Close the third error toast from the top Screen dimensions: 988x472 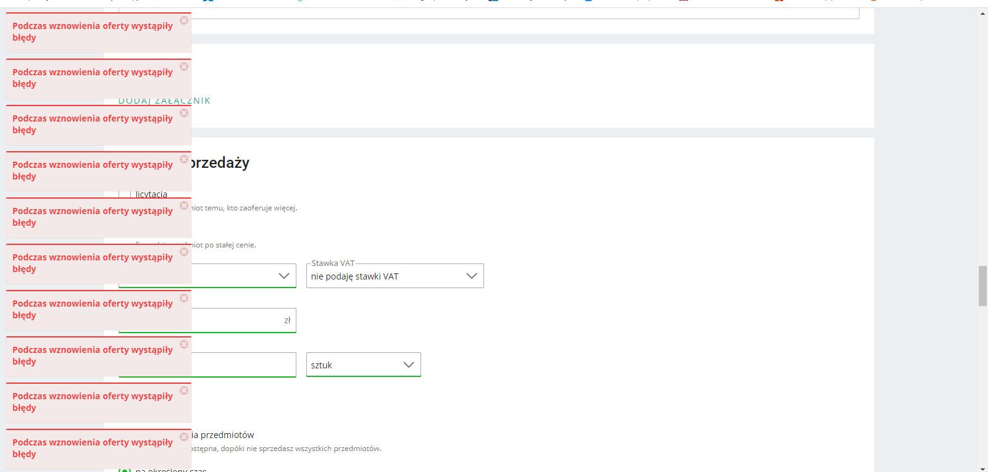tap(184, 113)
